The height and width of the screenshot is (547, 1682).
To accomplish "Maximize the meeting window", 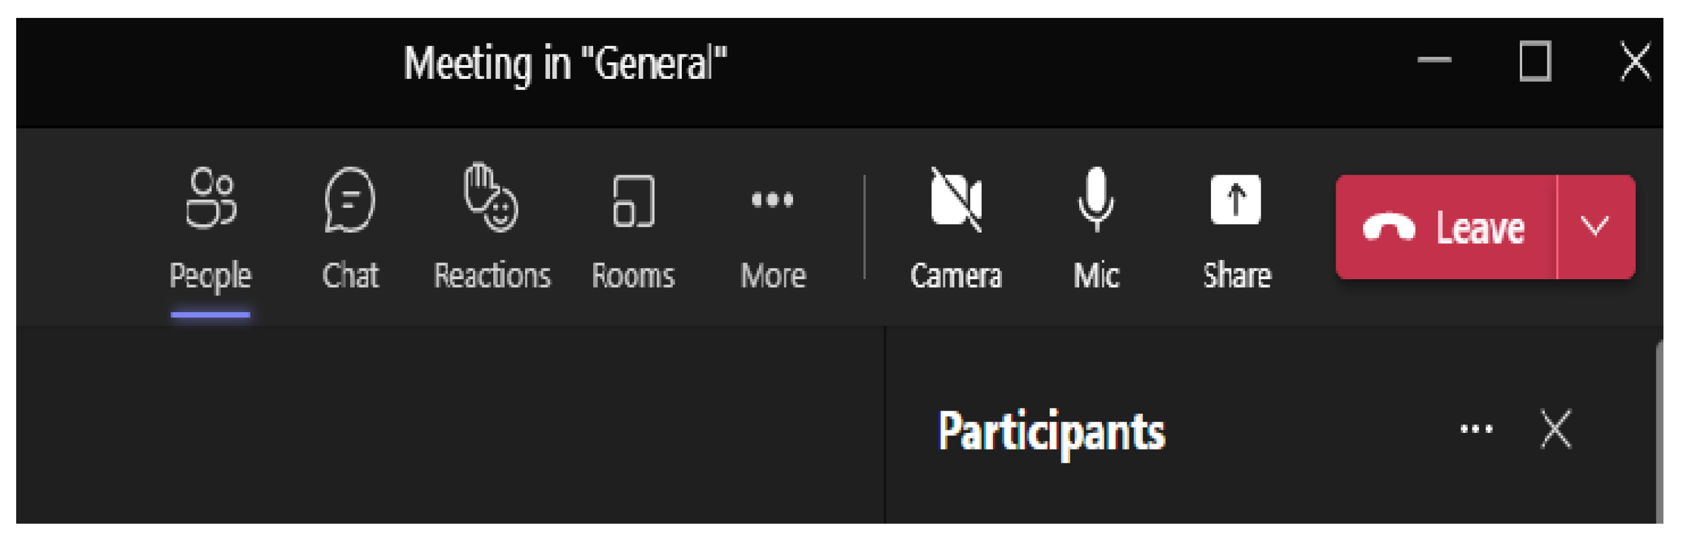I will tap(1534, 62).
